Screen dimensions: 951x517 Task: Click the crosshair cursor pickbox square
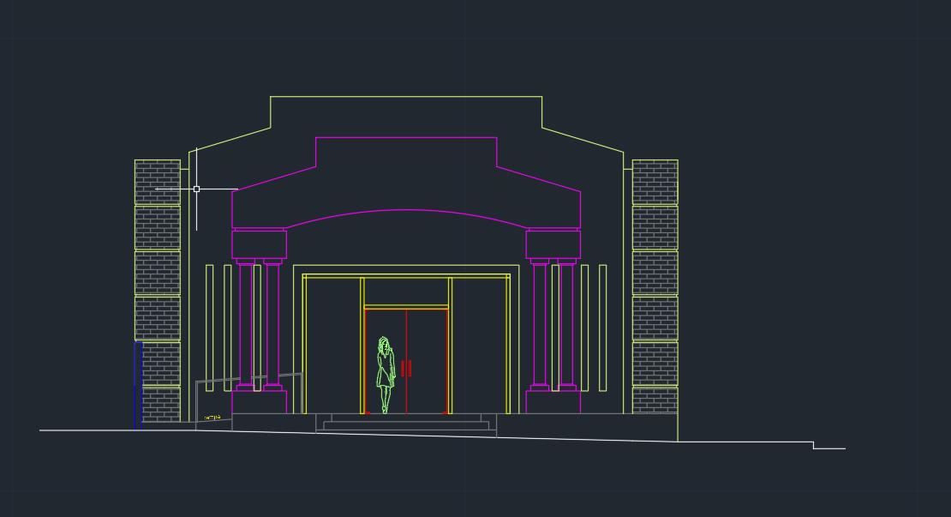(196, 189)
